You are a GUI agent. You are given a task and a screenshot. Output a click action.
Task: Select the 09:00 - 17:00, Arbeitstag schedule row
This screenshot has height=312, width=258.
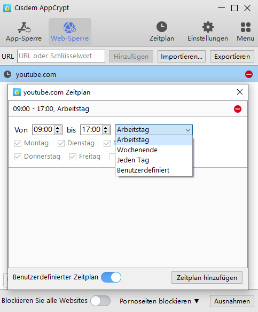(128, 109)
